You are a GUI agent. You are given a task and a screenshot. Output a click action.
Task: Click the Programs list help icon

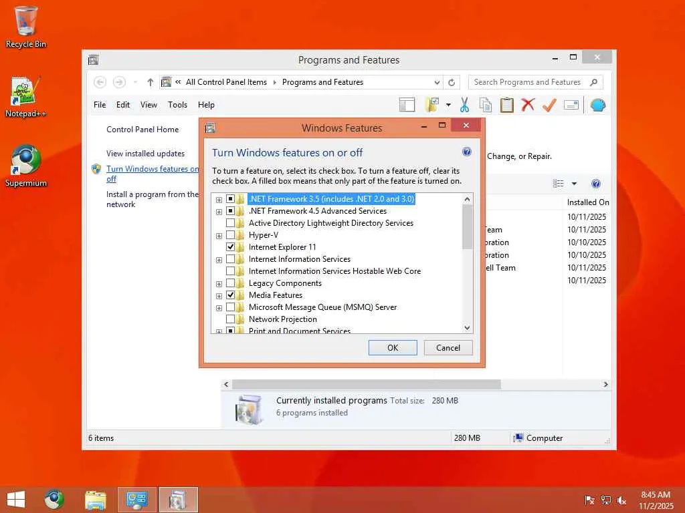[x=596, y=184]
